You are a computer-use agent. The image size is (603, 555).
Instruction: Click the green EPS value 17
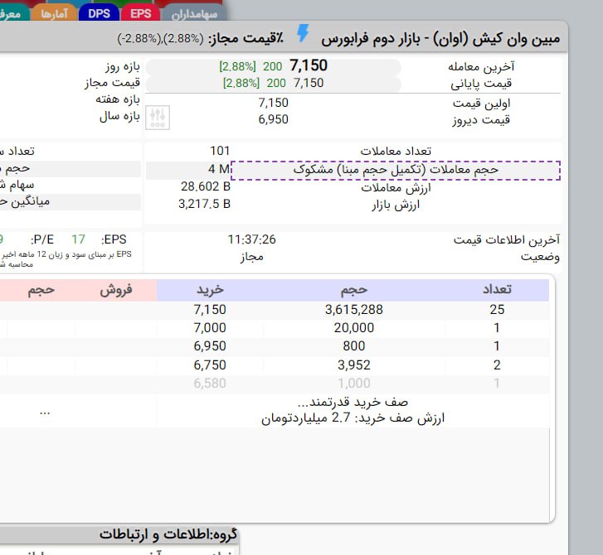point(78,239)
